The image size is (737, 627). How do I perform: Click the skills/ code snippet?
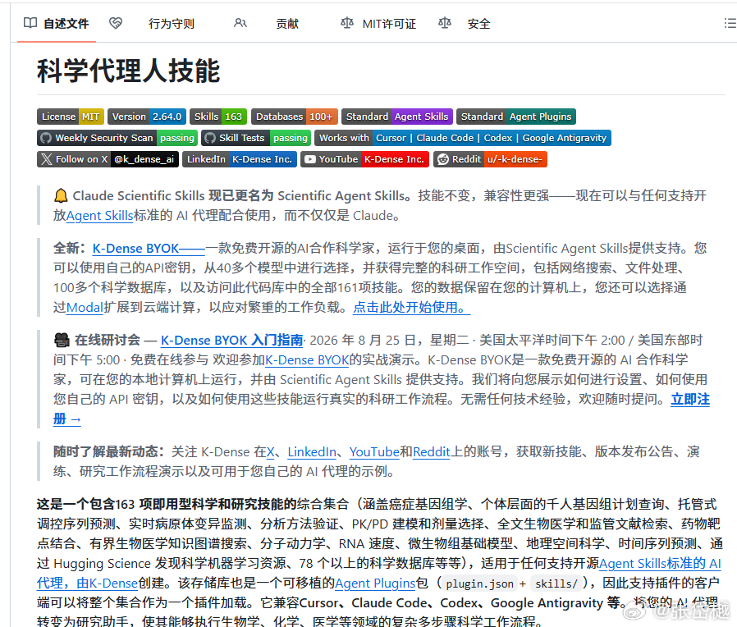(556, 584)
